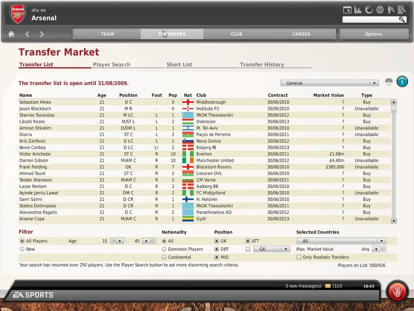Open the player search person-magnifier icon
This screenshot has width=414, height=311.
(391, 10)
